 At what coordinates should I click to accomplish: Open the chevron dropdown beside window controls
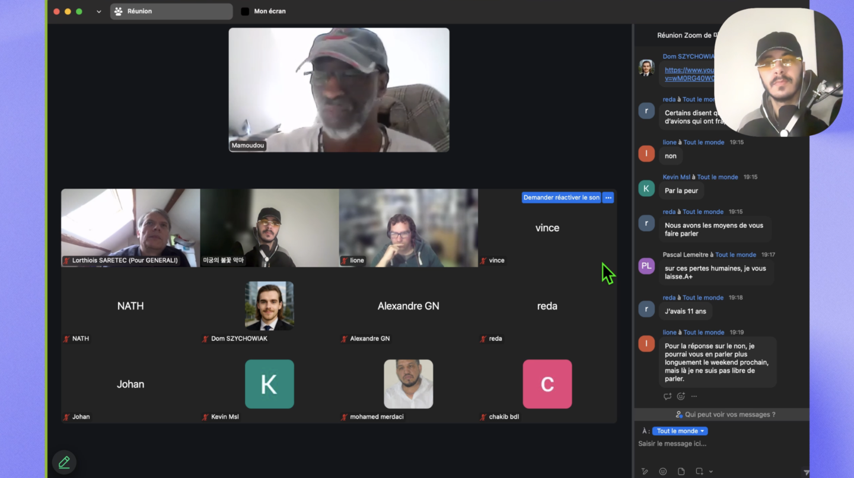(x=98, y=11)
